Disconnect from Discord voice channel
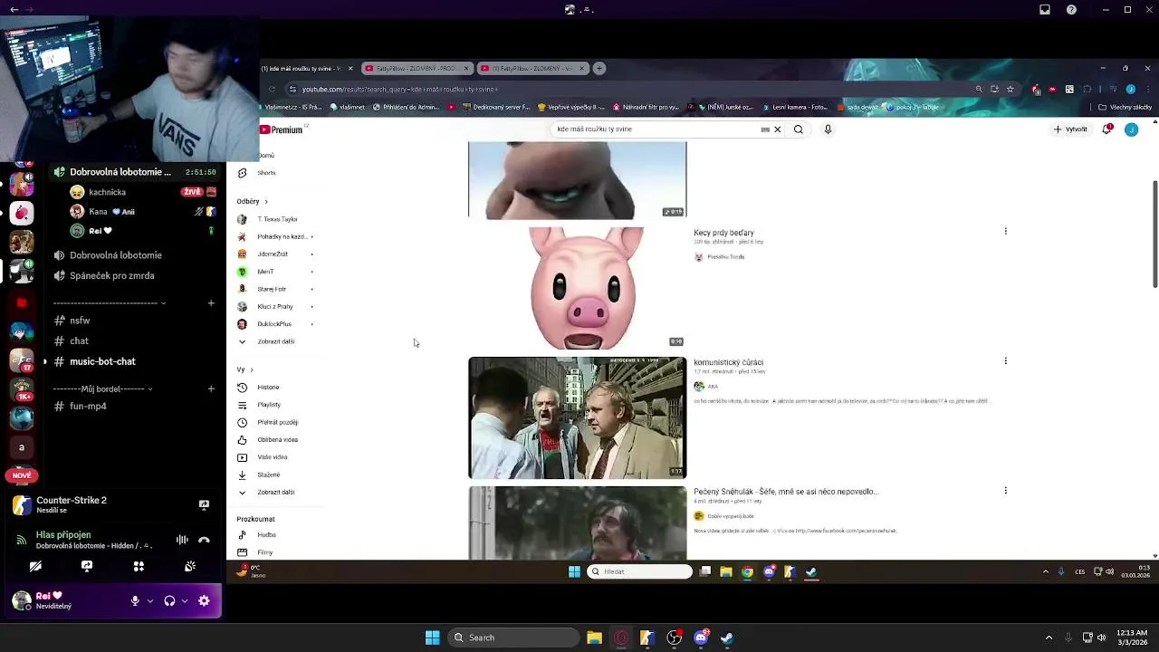The height and width of the screenshot is (652, 1159). pyautogui.click(x=204, y=540)
